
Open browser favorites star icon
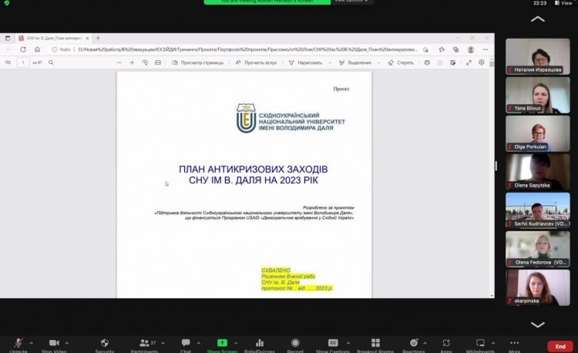click(442, 49)
